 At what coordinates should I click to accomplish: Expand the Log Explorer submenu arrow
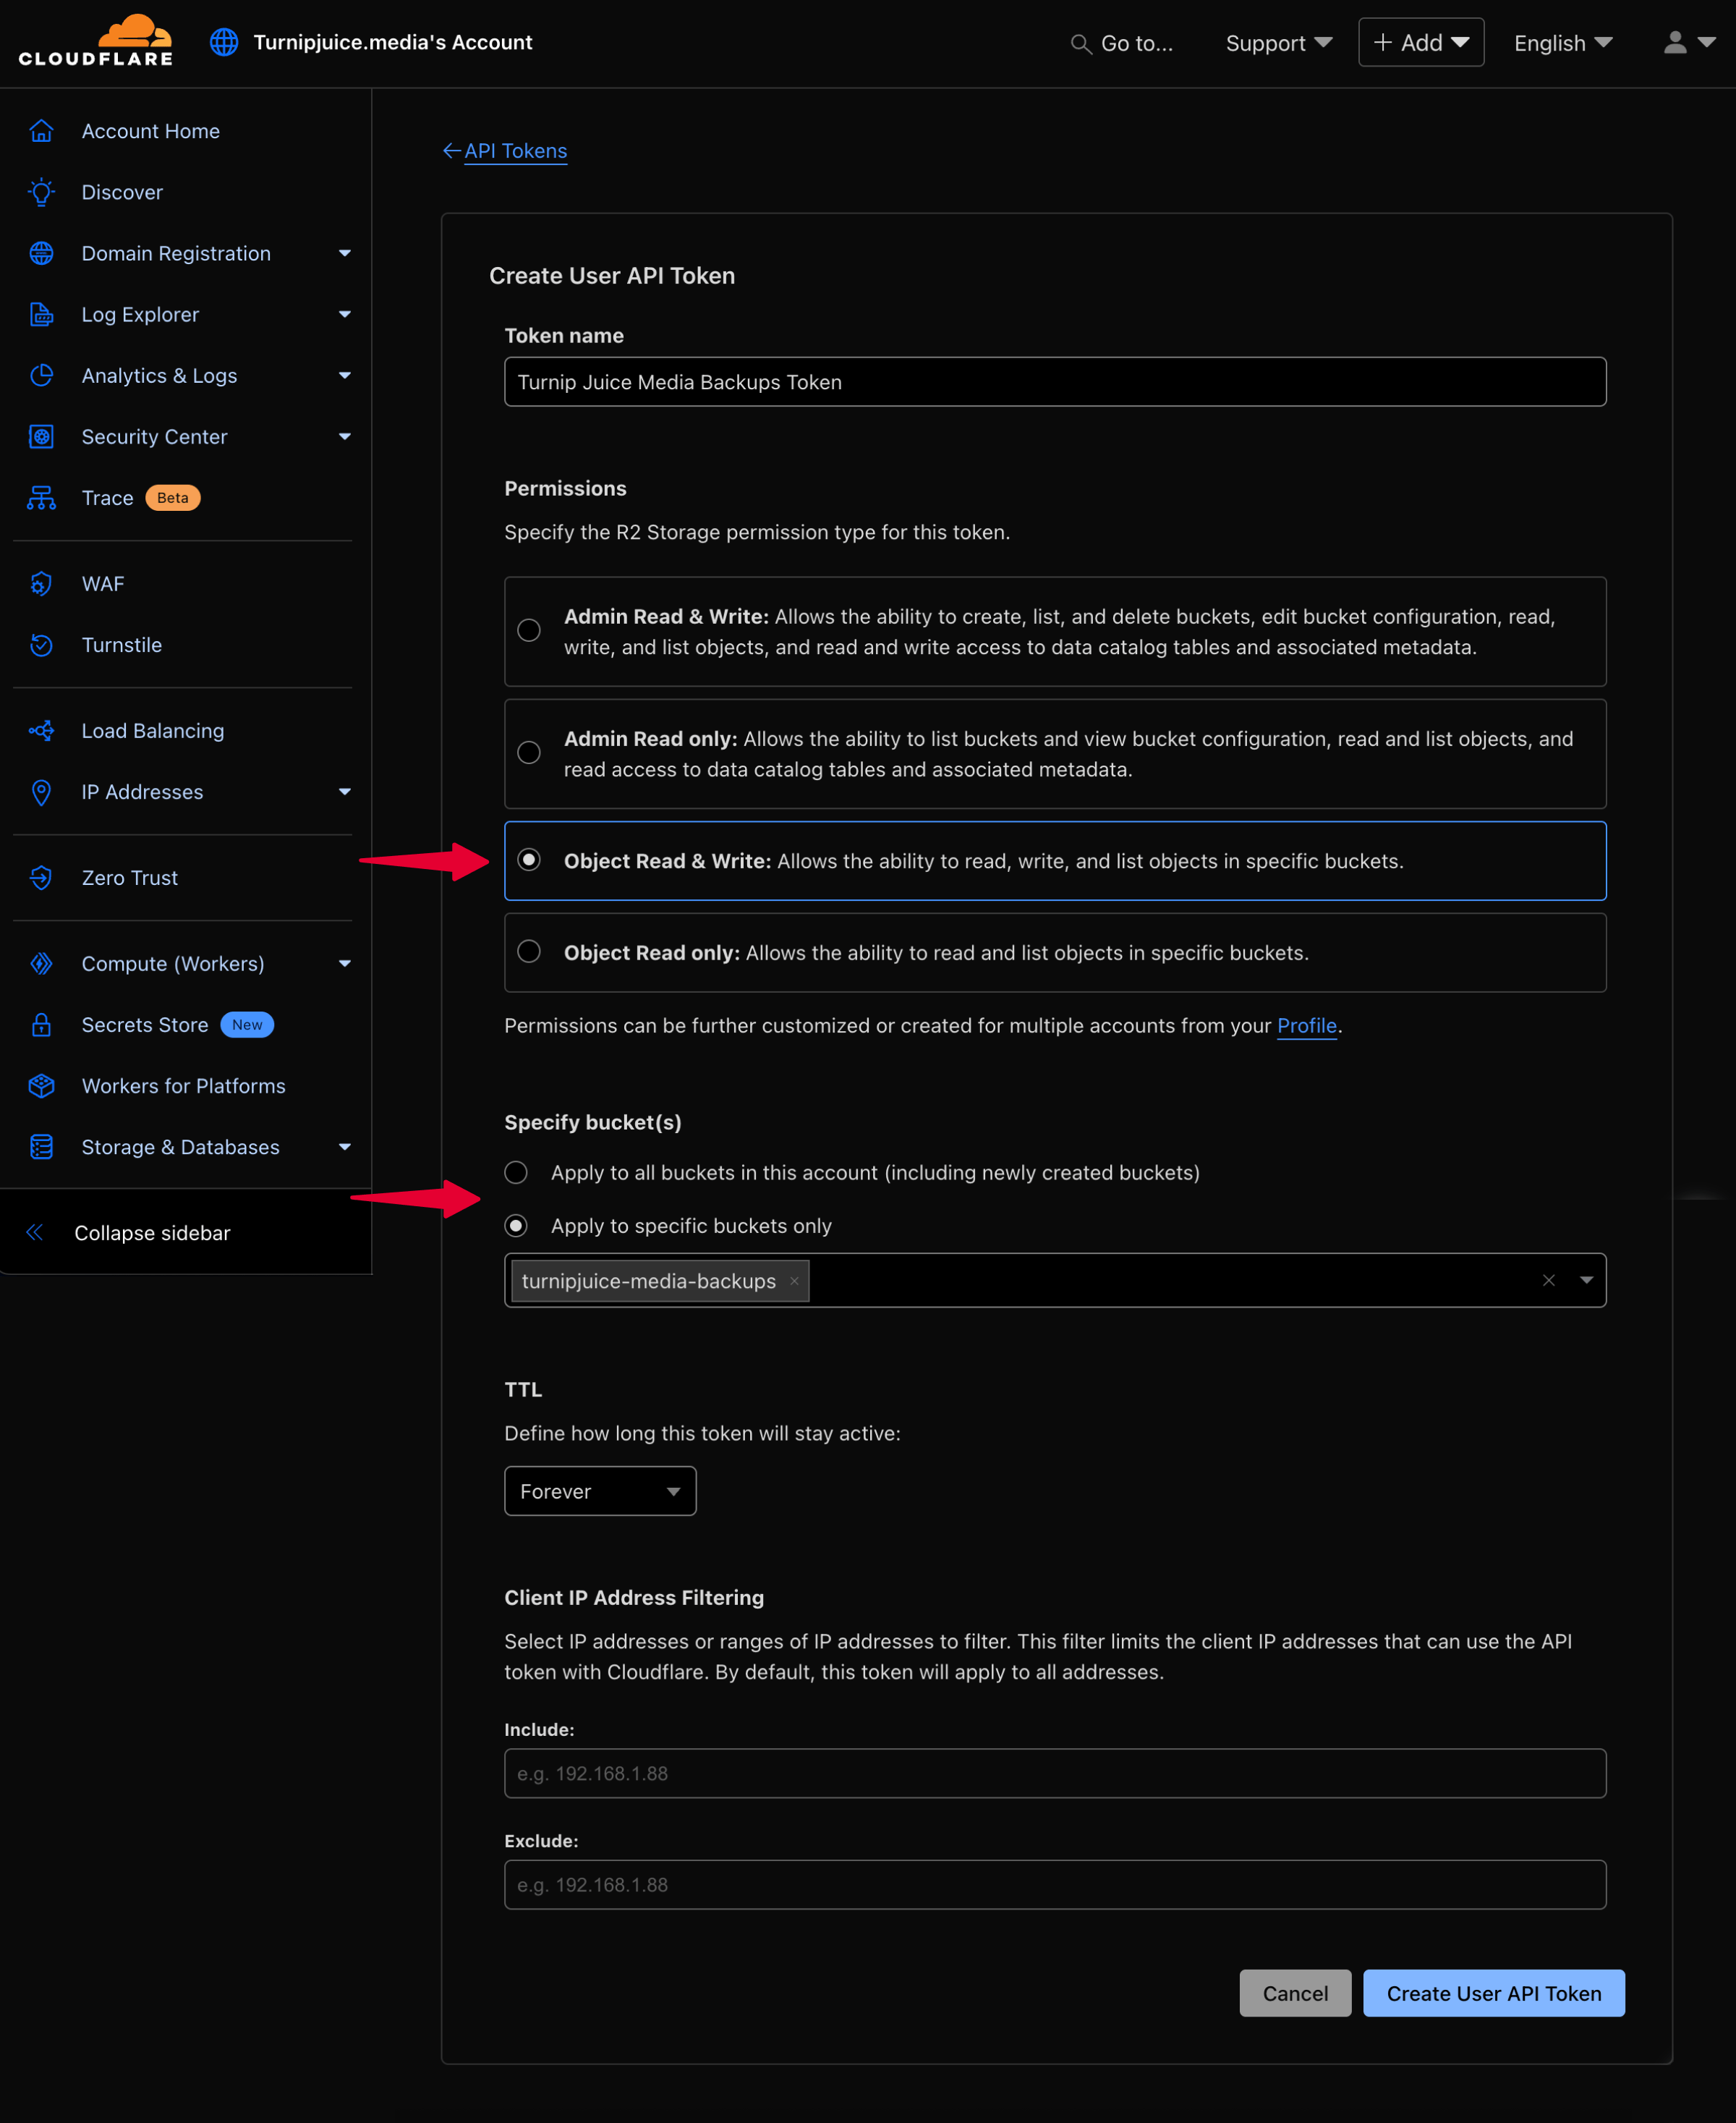coord(345,314)
